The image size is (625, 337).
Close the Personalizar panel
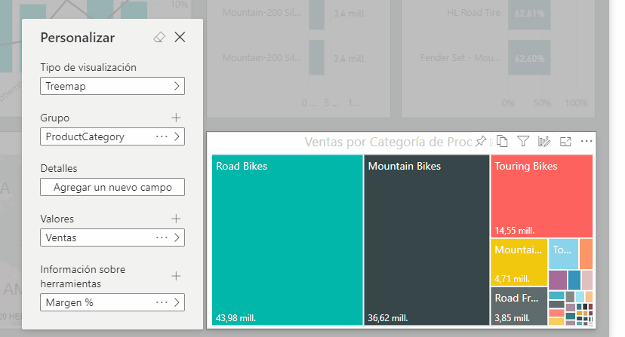[180, 37]
